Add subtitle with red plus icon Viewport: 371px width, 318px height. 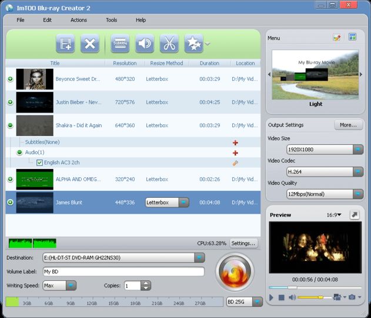pos(235,143)
